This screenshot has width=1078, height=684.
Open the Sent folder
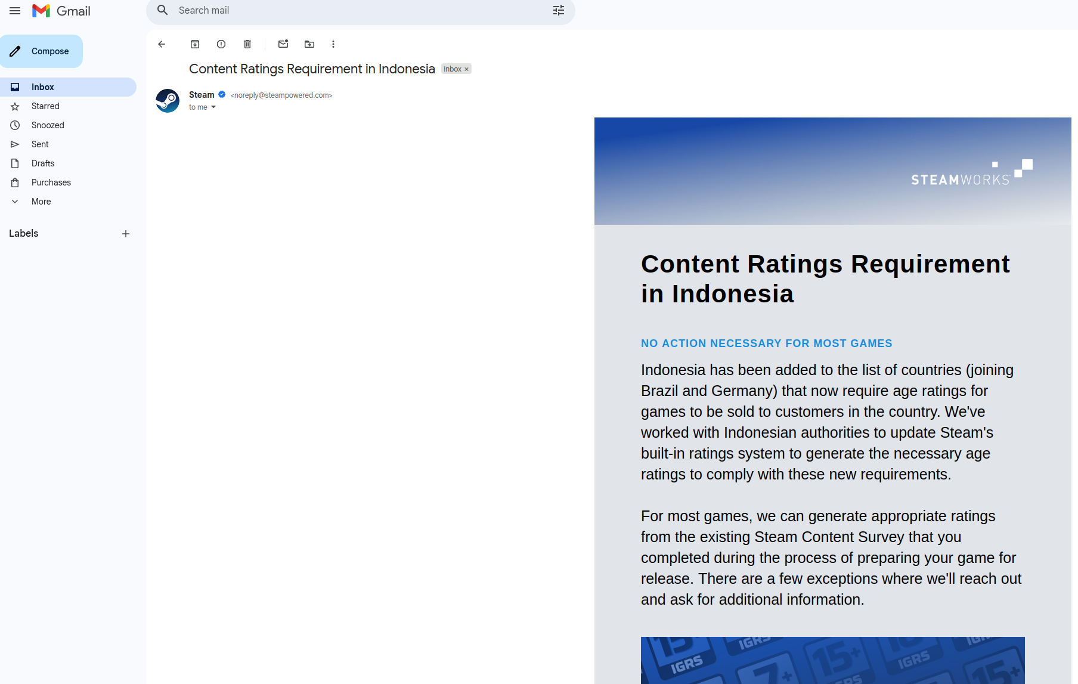click(x=68, y=144)
